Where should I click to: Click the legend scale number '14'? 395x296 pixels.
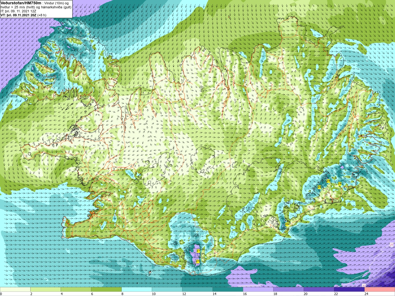click(214, 294)
